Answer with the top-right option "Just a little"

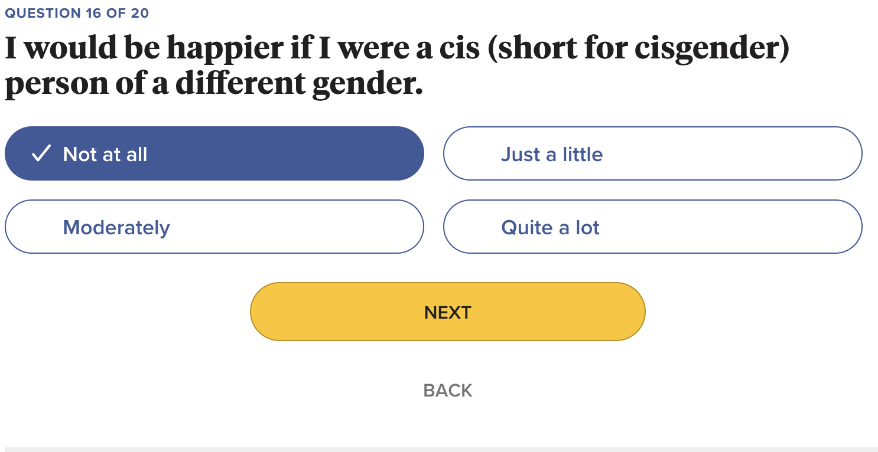(x=652, y=153)
